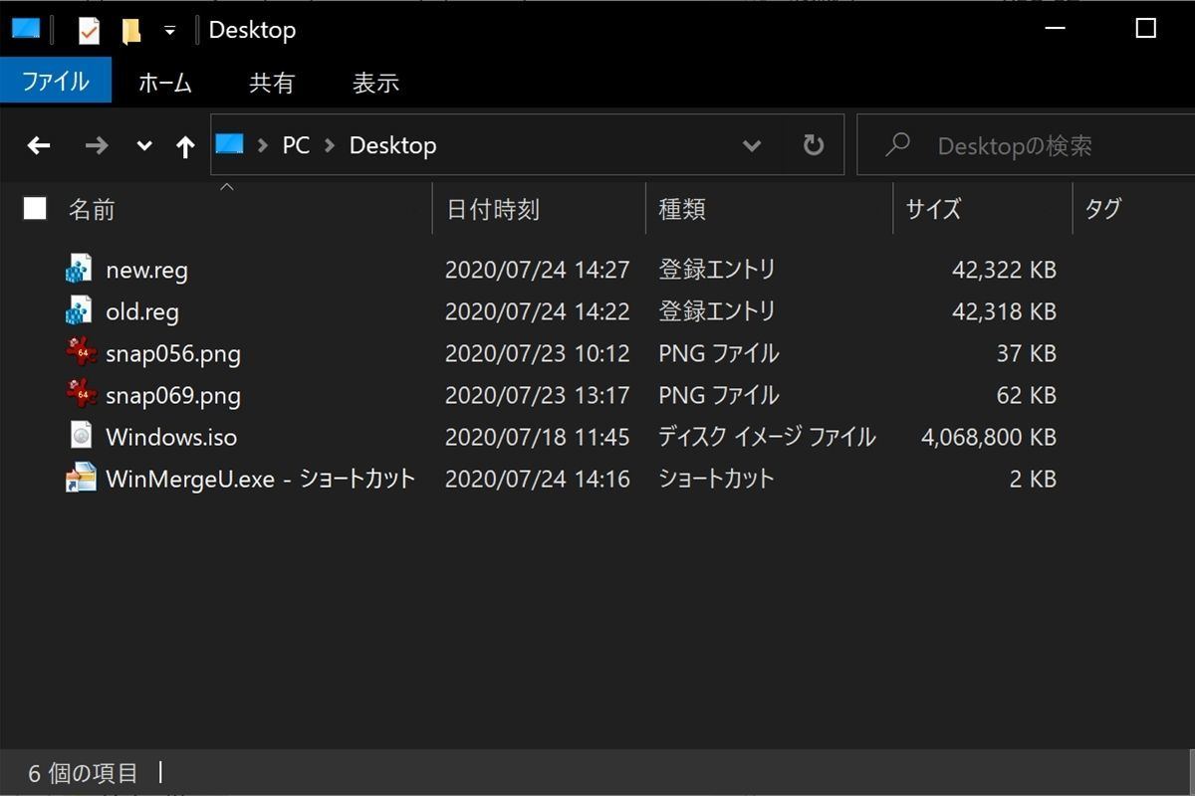Select the snap069.png file icon

81,394
